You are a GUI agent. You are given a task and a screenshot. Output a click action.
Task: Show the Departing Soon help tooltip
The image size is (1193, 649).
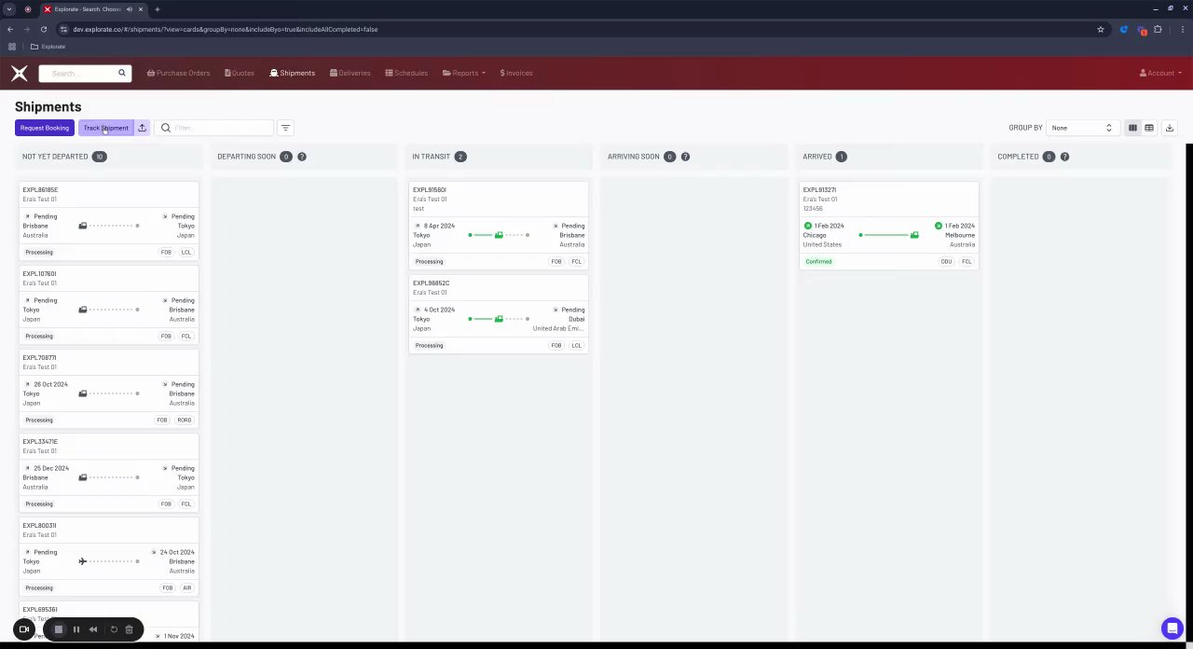[302, 157]
